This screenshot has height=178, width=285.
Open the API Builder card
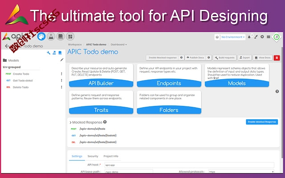[x=101, y=75]
